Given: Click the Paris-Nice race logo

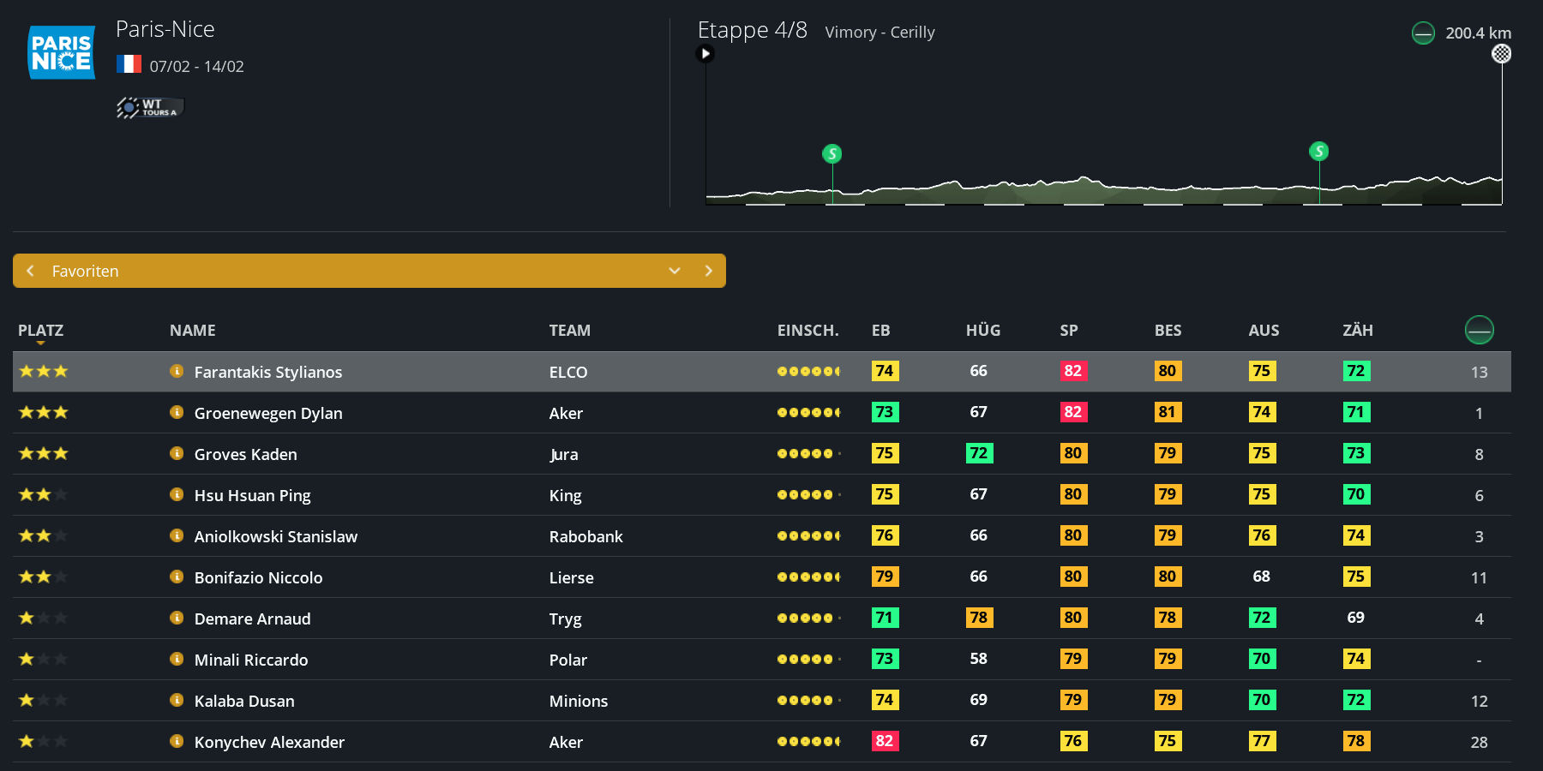Looking at the screenshot, I should coord(62,52).
